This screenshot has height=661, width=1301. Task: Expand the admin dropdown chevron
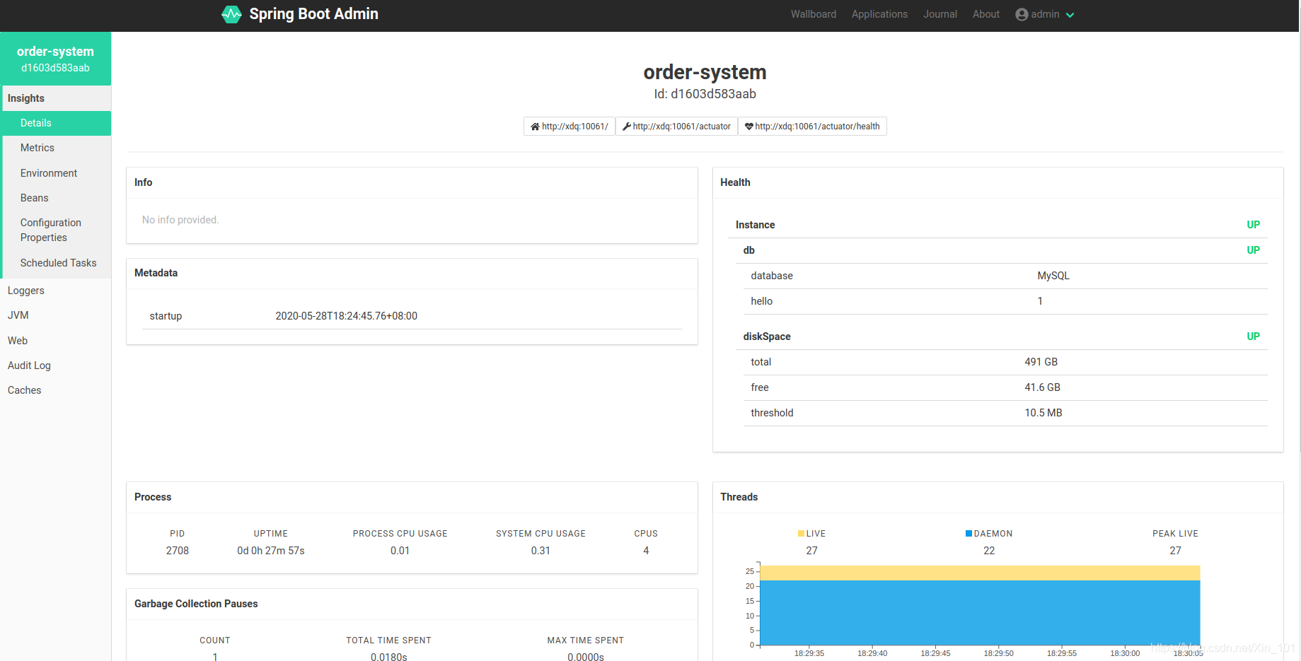(1070, 15)
